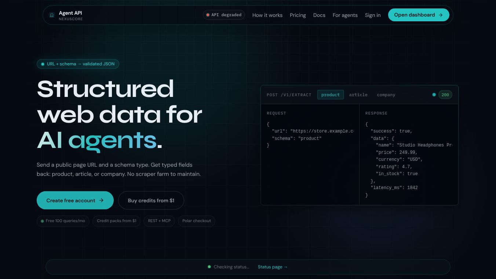Click the arrow in Create free account

[101, 200]
